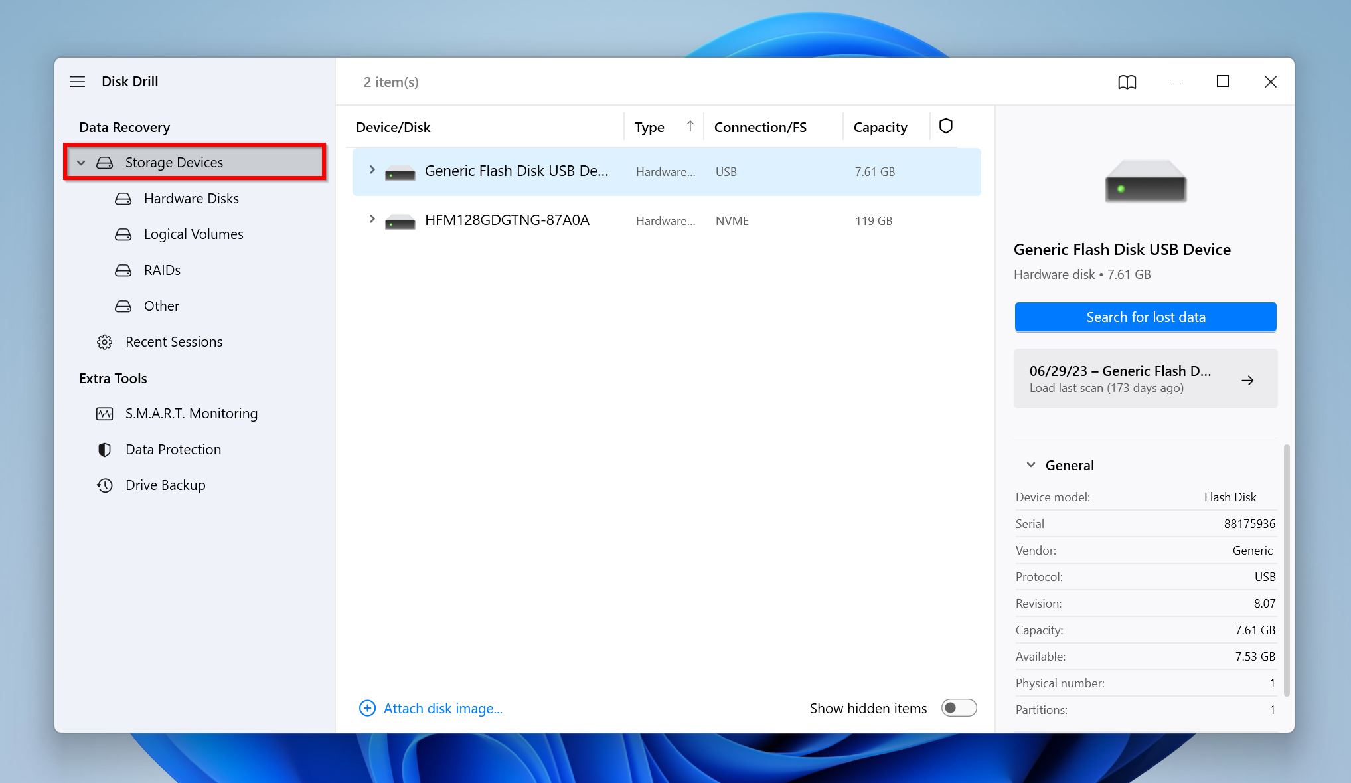1351x783 pixels.
Task: Click the 2 item(s) counter text
Action: [x=391, y=82]
